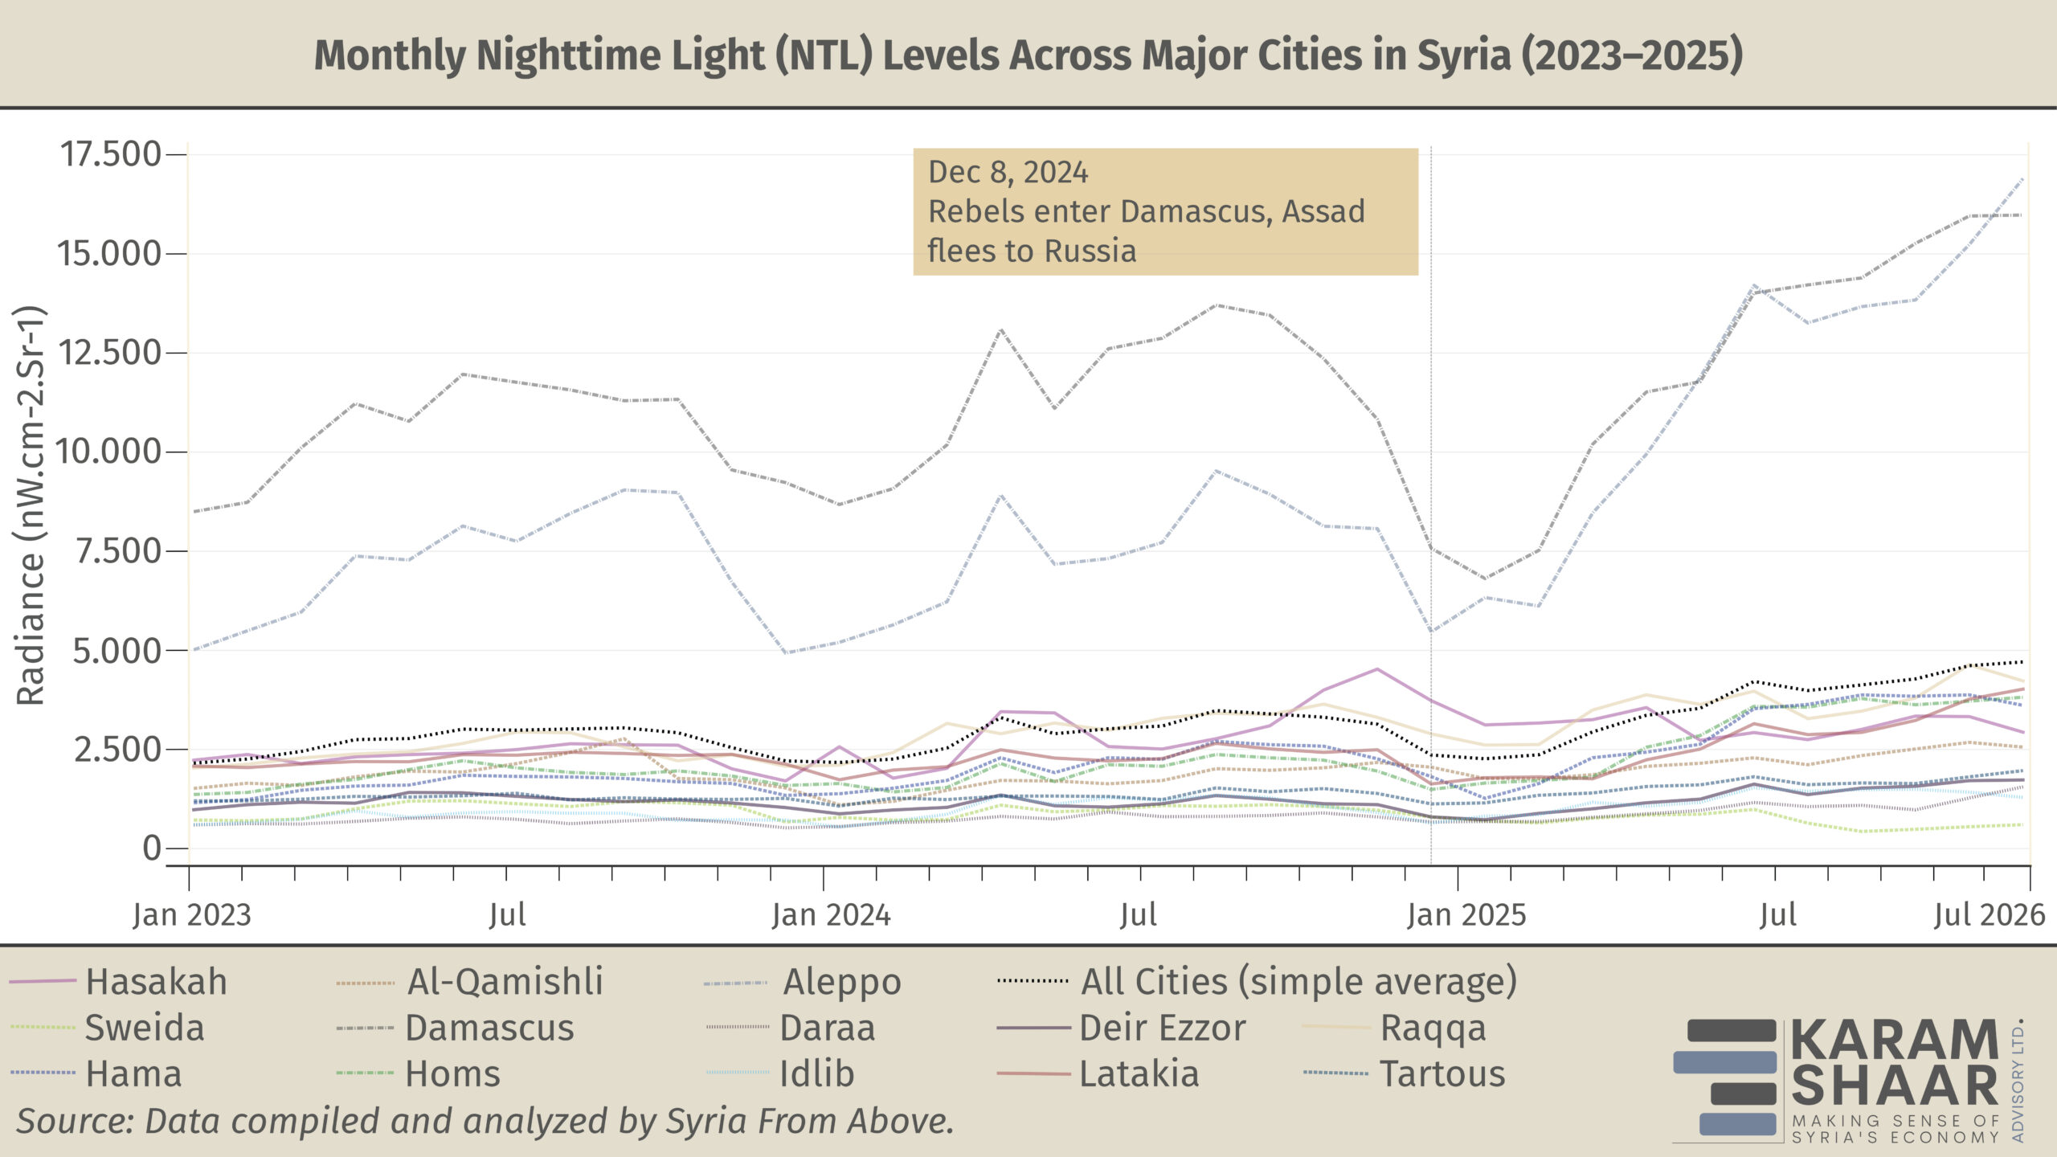The image size is (2057, 1157).
Task: Toggle the Aleppo legend entry
Action: click(x=841, y=982)
